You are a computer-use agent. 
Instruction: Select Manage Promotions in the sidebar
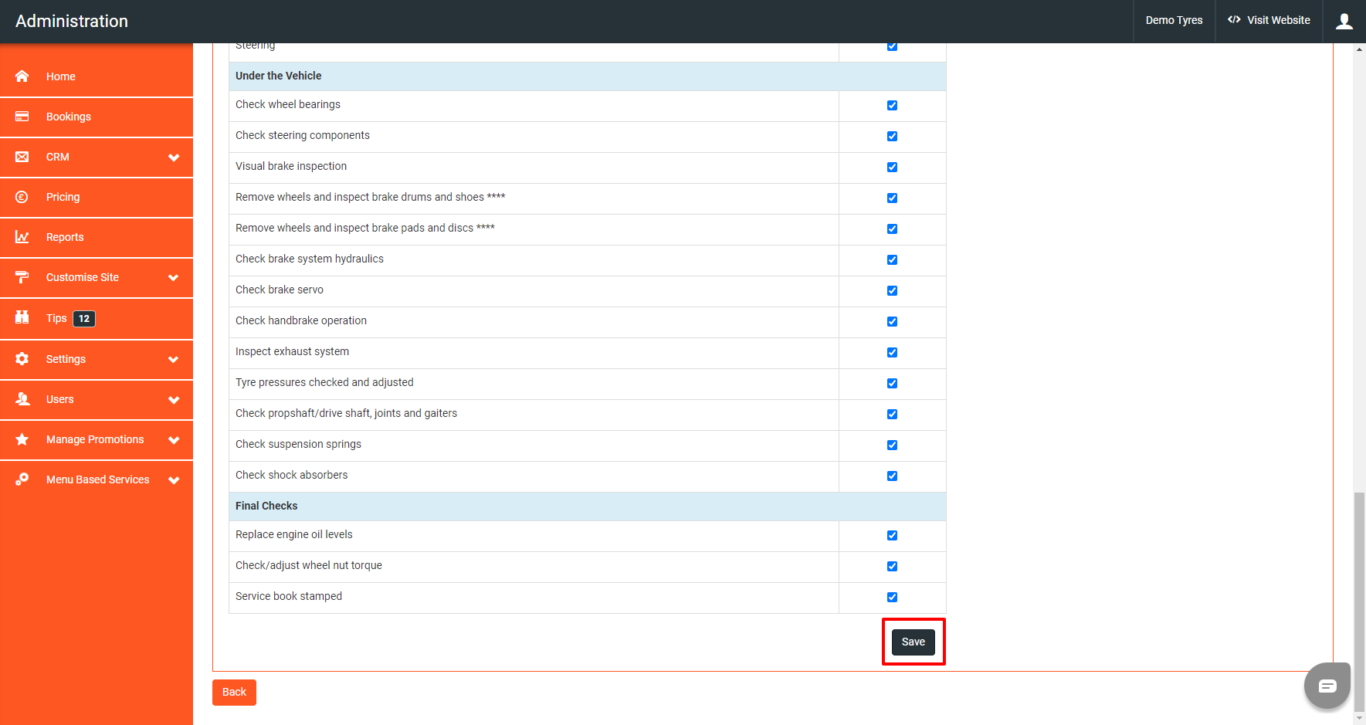coord(94,439)
